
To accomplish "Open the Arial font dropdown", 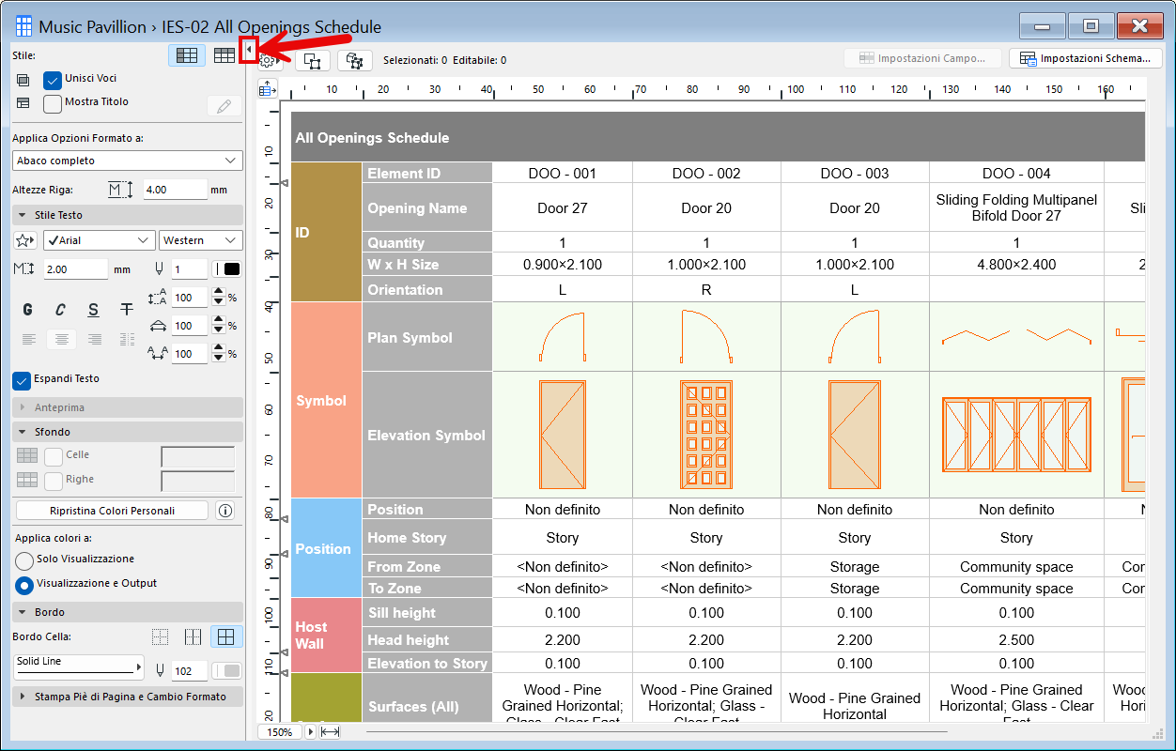I will [99, 240].
